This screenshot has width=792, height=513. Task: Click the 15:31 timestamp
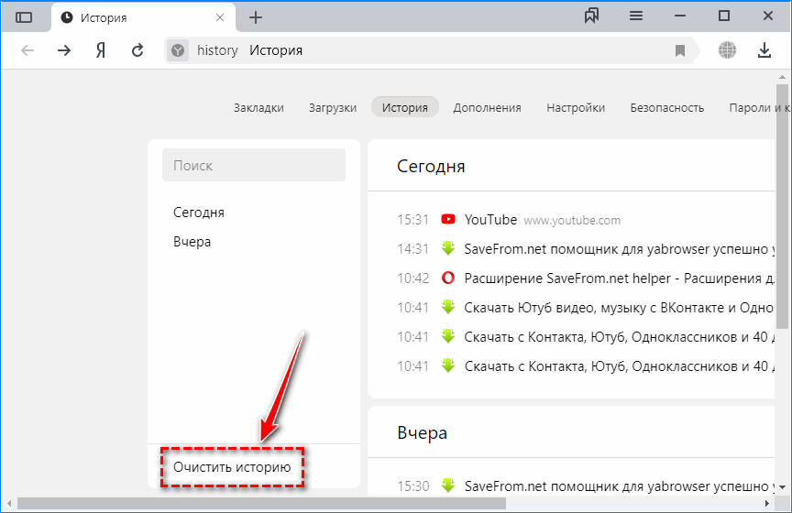point(412,220)
